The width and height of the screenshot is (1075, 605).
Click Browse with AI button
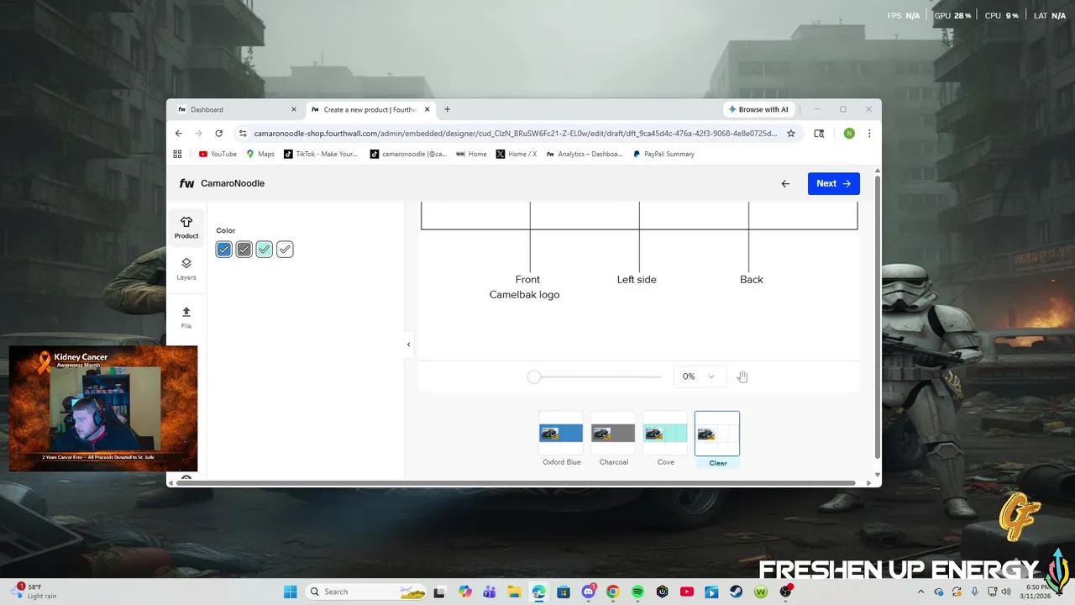coord(758,109)
